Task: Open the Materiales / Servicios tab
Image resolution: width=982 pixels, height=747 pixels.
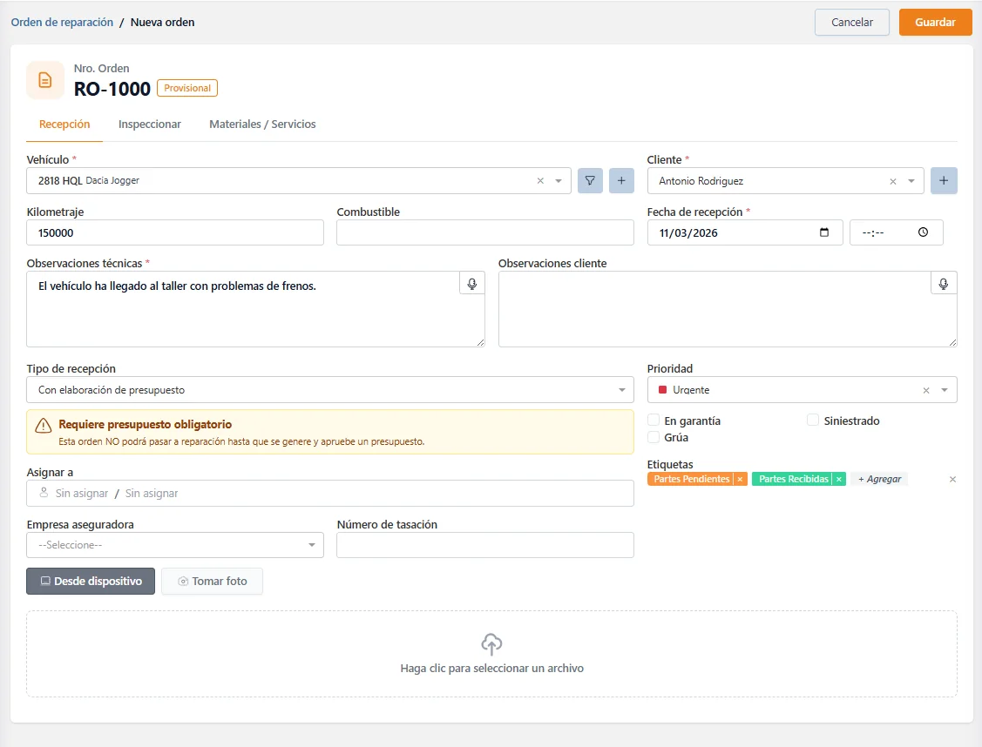Action: click(x=262, y=124)
